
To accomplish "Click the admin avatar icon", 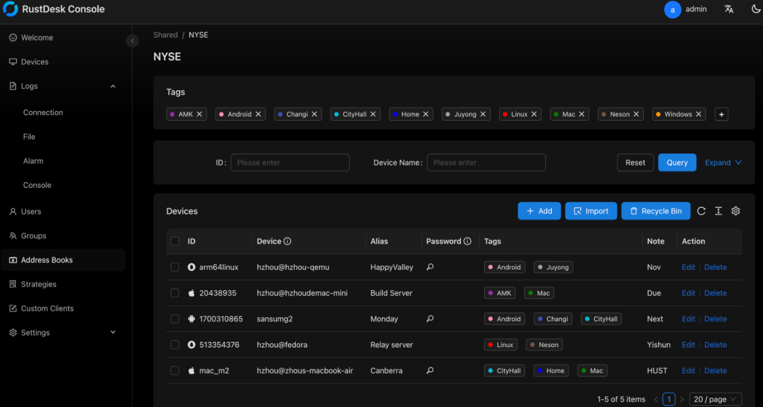I will (x=672, y=10).
